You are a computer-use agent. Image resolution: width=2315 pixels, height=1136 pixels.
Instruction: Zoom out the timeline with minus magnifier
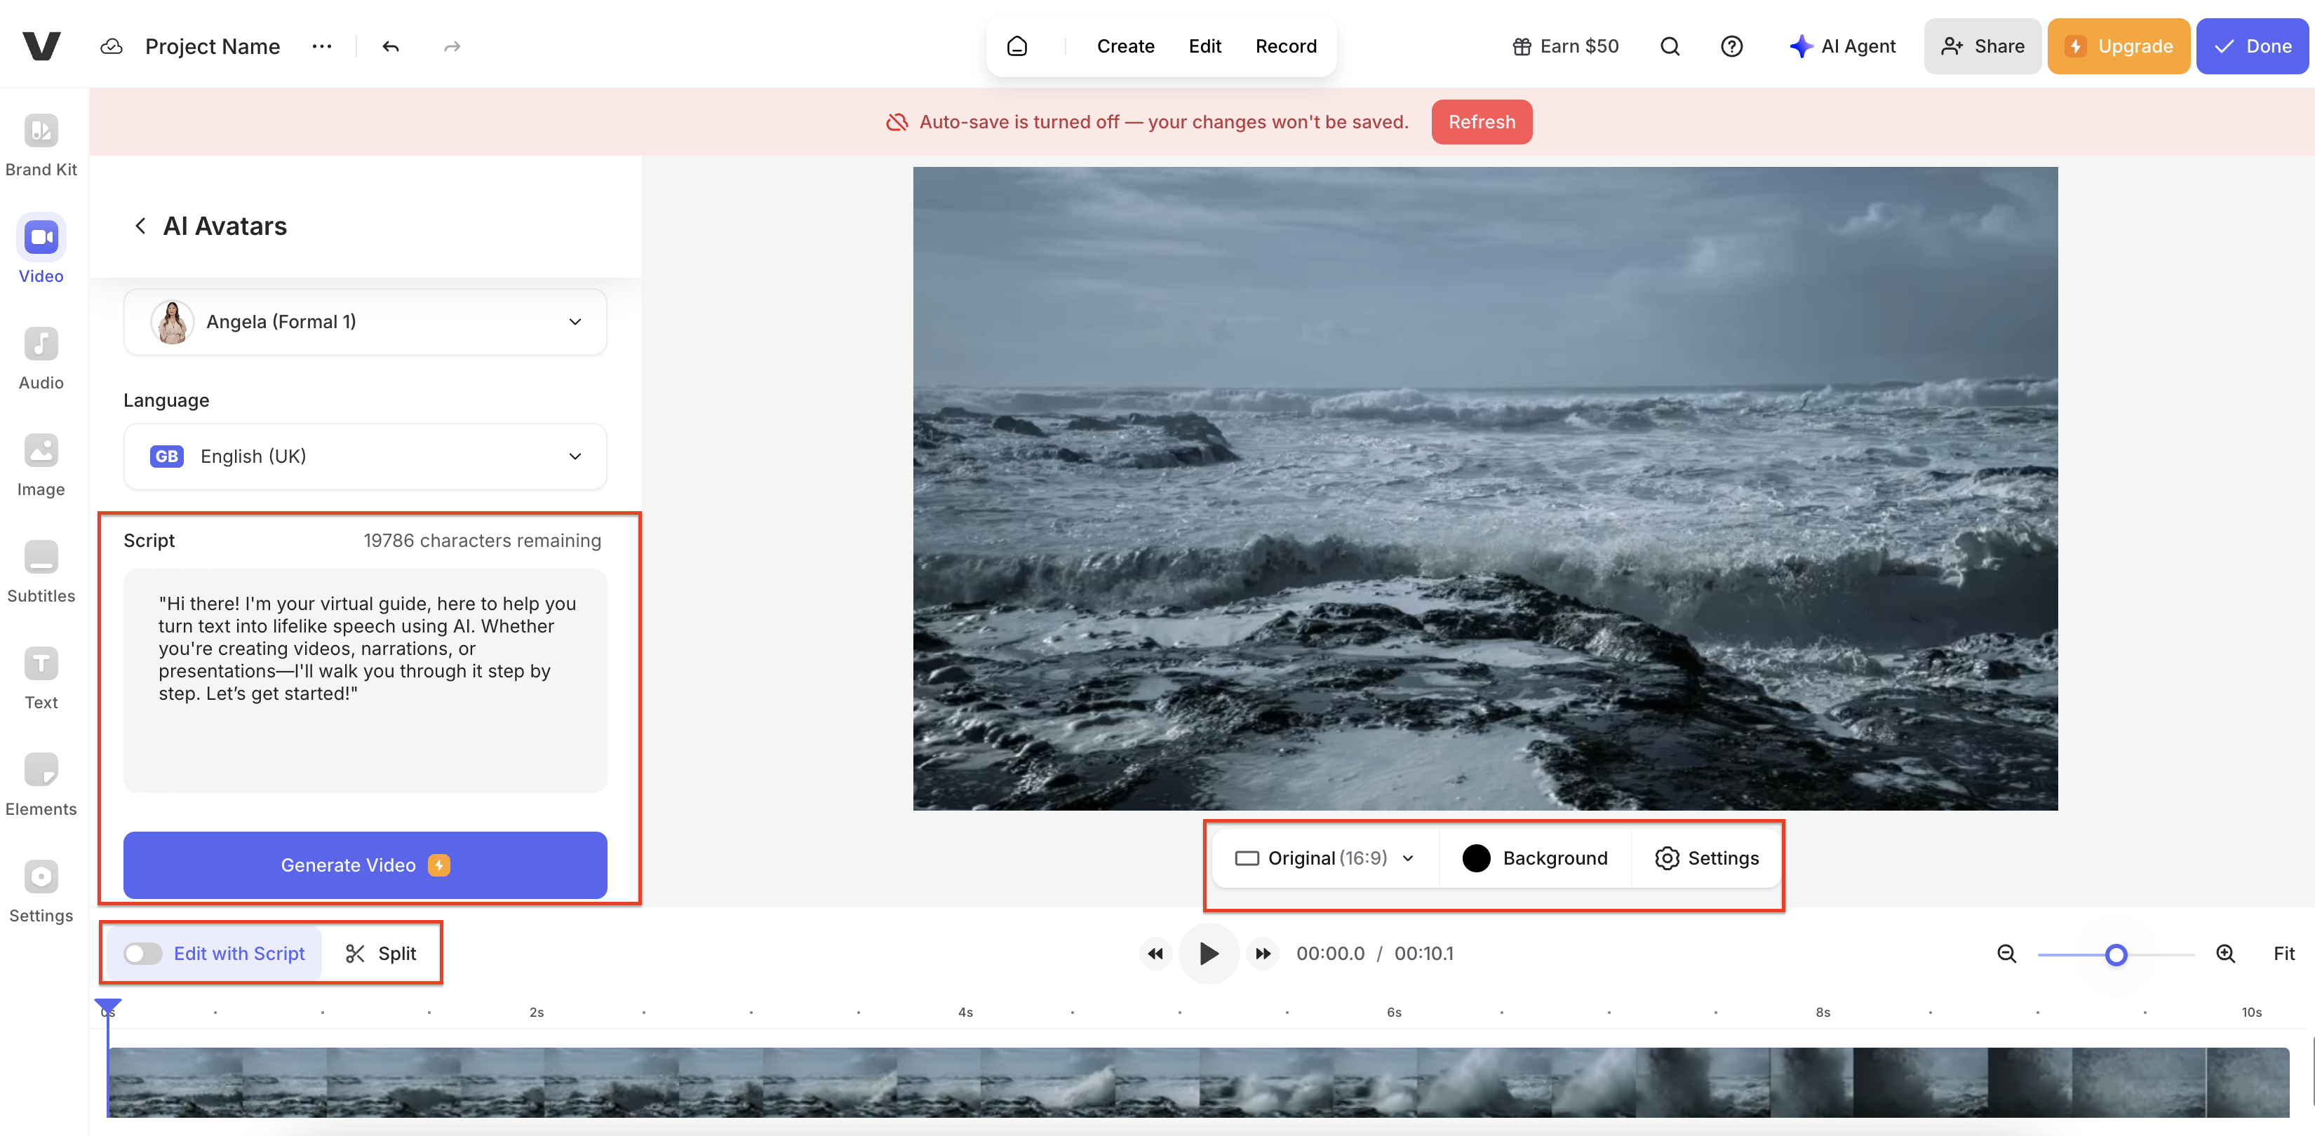(x=2006, y=954)
